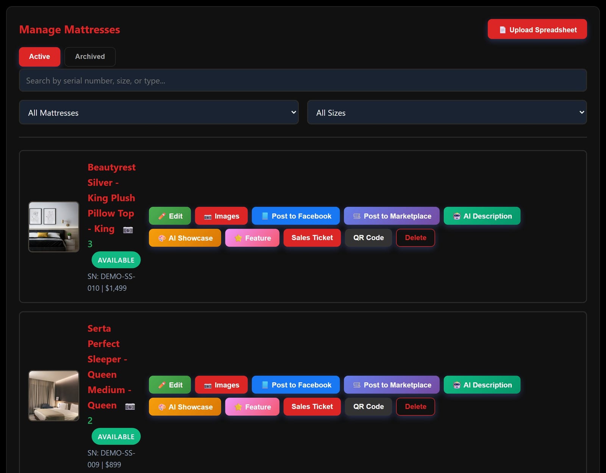Switch to the Active tab
This screenshot has height=473, width=606.
coord(40,56)
